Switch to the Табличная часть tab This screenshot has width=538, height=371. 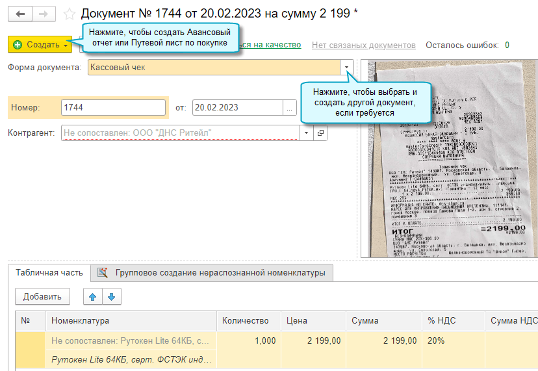point(49,273)
